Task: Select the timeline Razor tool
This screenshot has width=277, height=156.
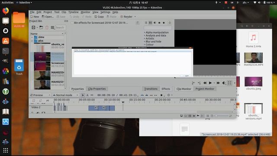Action: [x=87, y=95]
